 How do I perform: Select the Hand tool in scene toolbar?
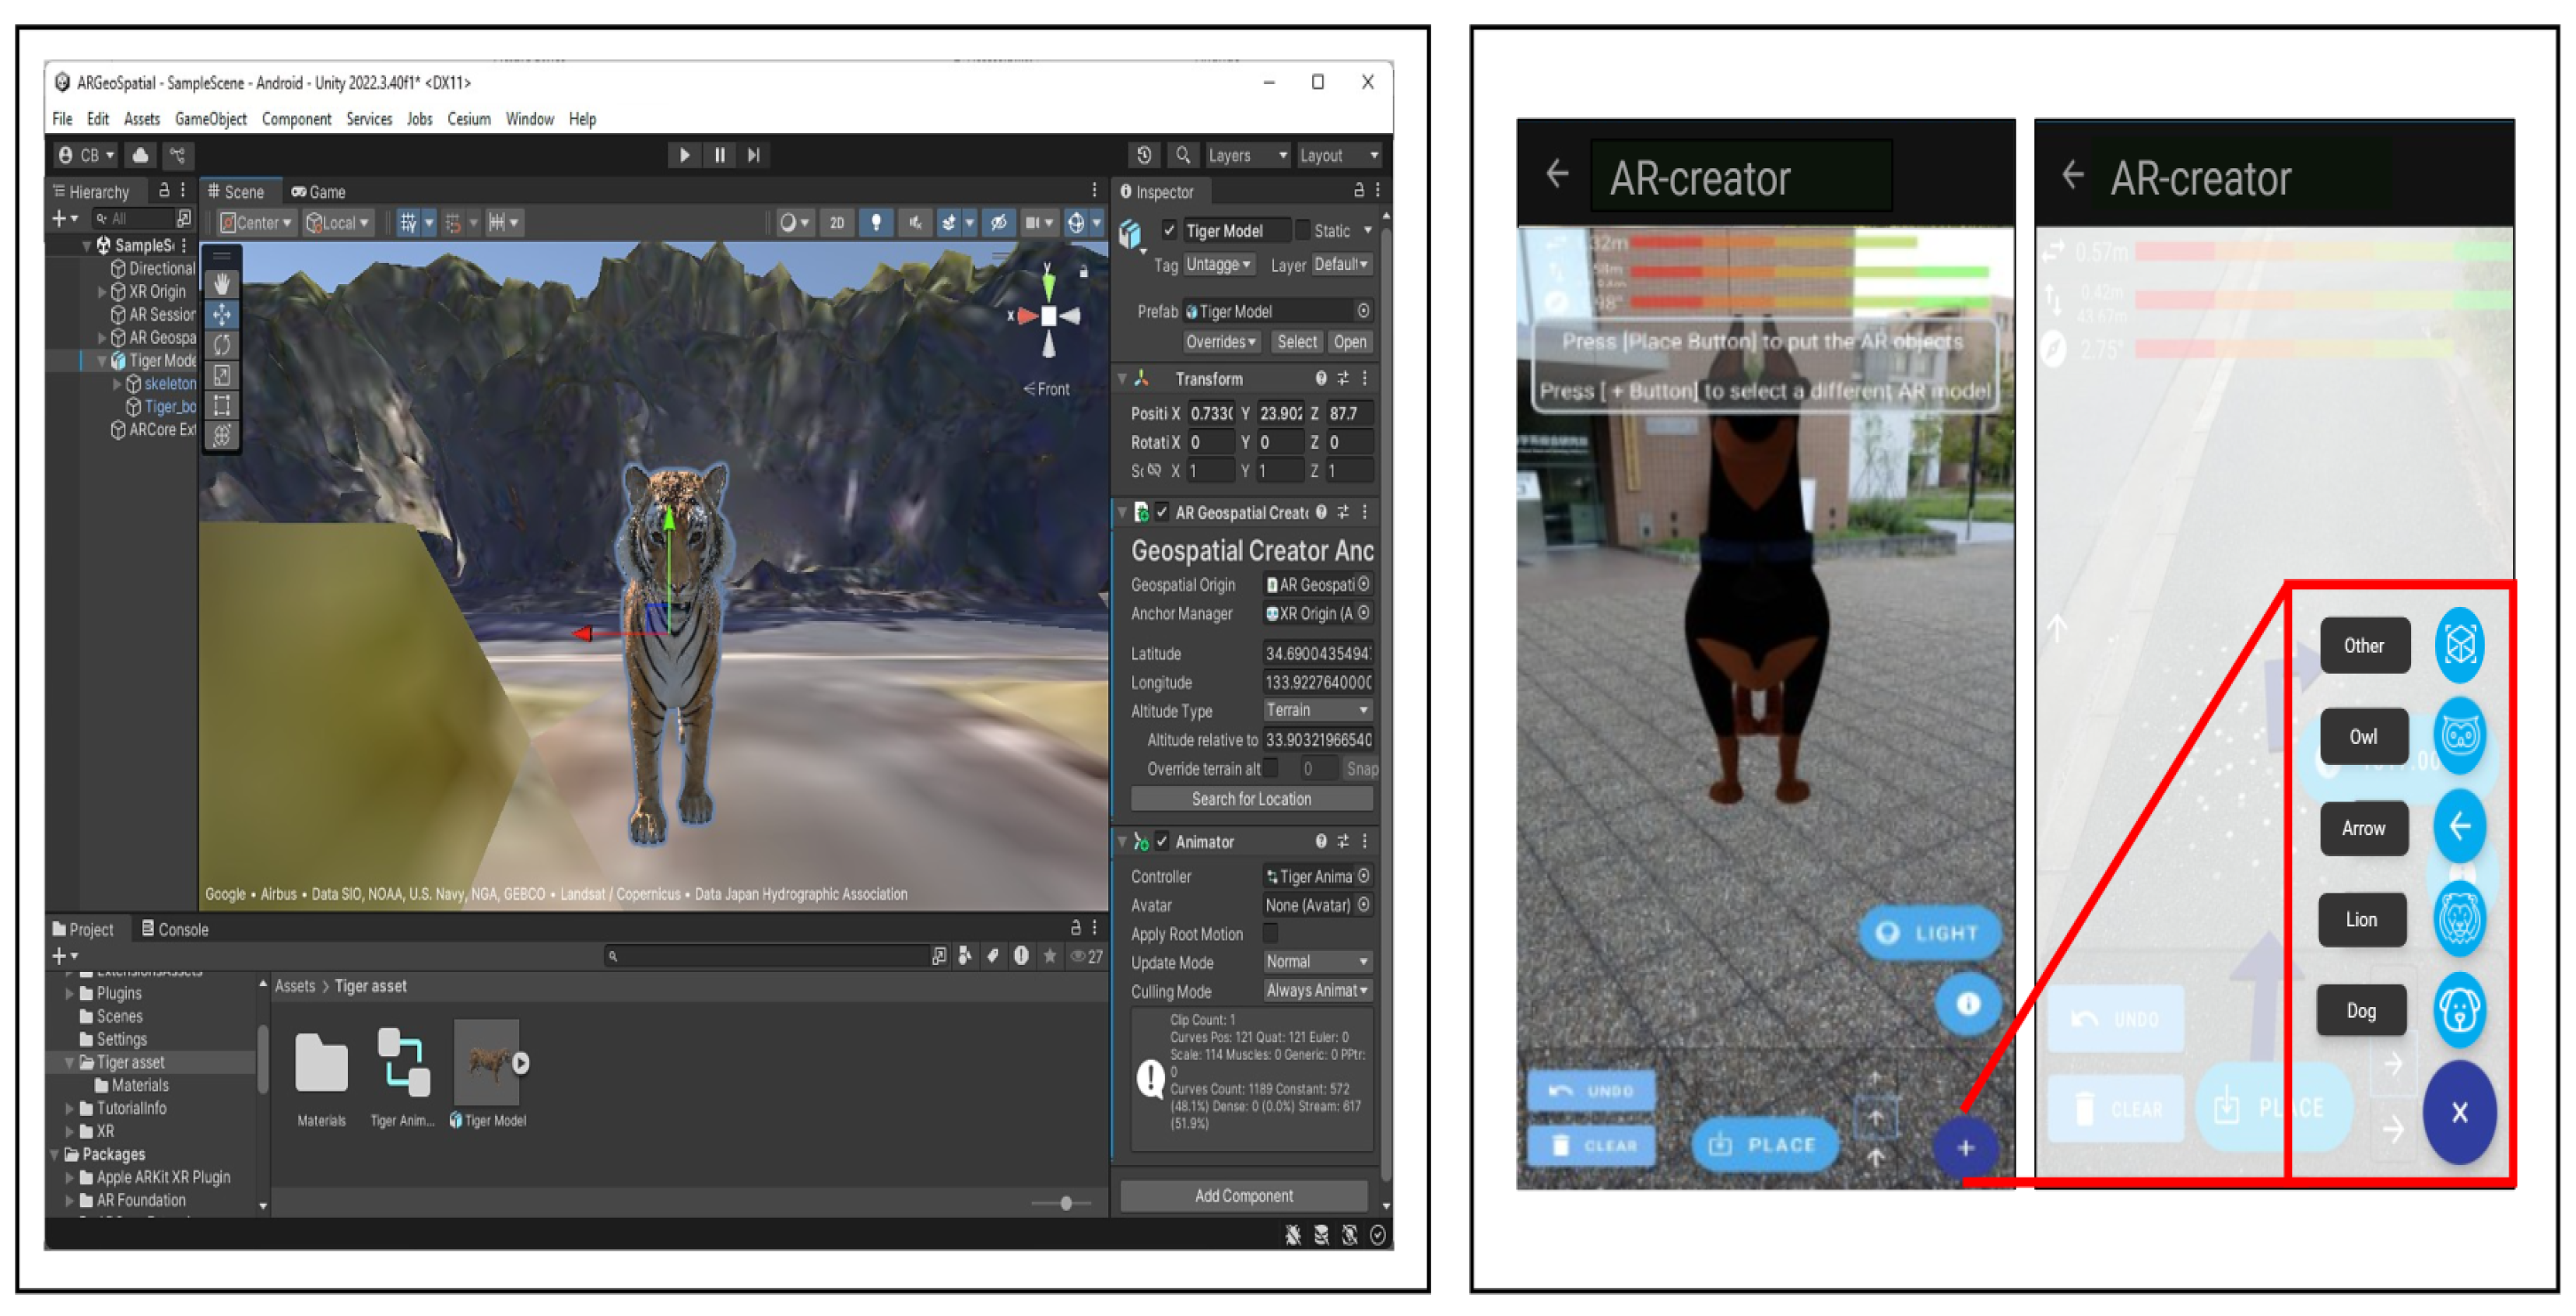point(222,284)
